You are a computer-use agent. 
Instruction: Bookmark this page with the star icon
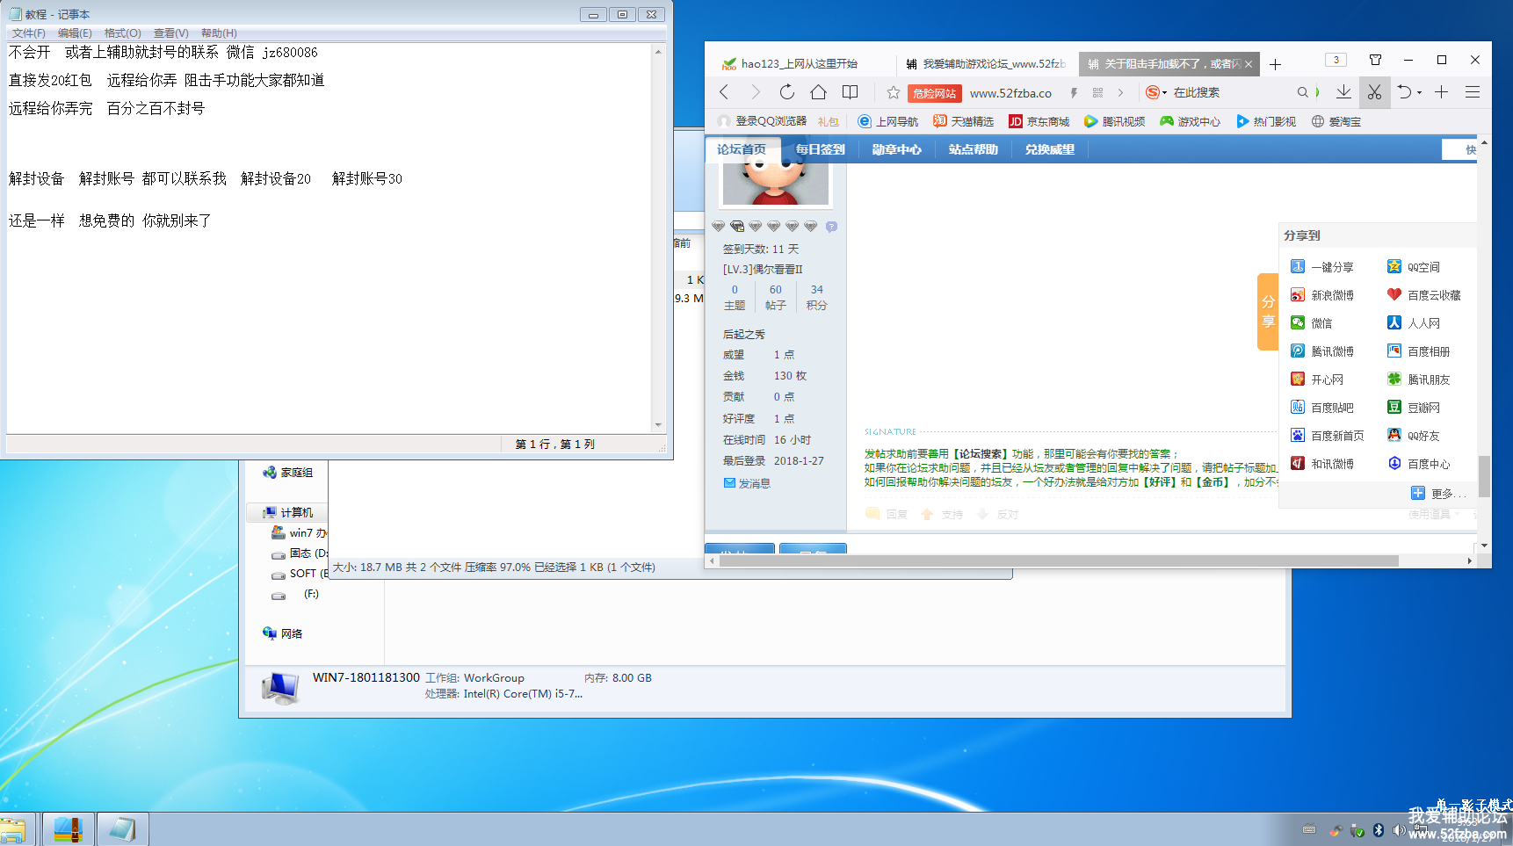pyautogui.click(x=894, y=92)
